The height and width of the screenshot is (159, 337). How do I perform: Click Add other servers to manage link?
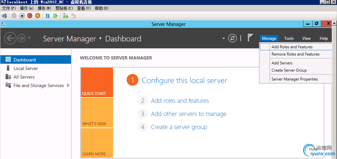189,114
